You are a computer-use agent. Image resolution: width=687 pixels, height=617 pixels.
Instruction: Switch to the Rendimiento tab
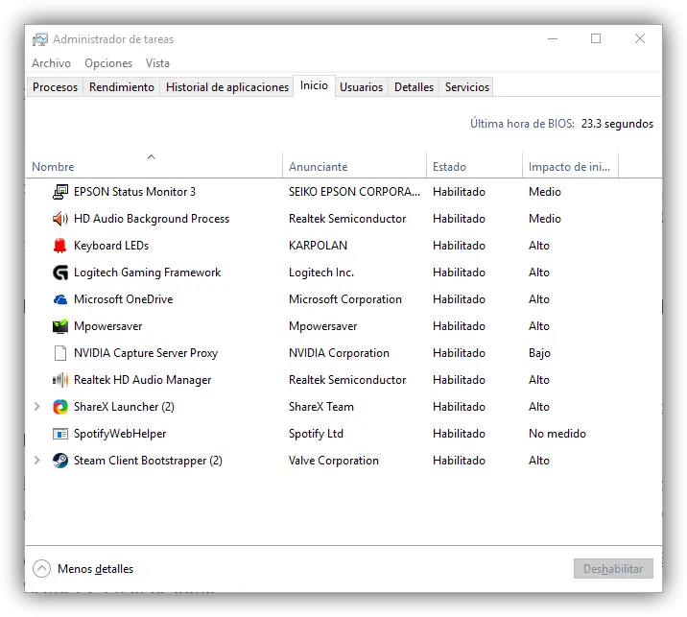coord(122,87)
